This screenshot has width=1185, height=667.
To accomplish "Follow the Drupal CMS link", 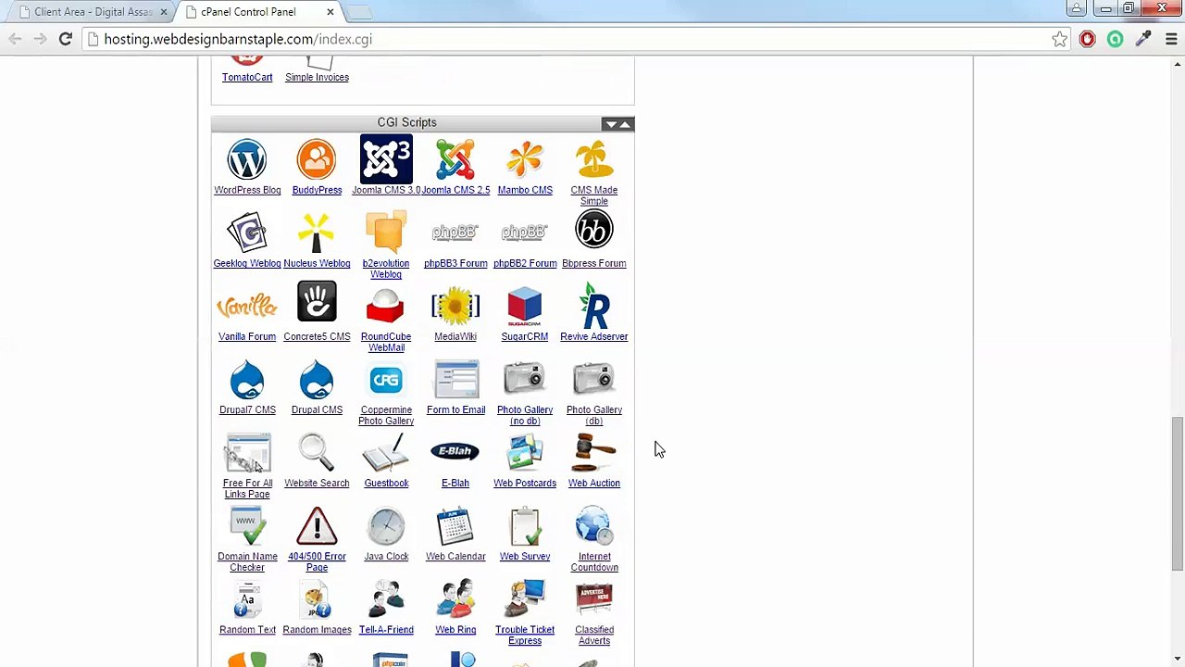I will (317, 409).
